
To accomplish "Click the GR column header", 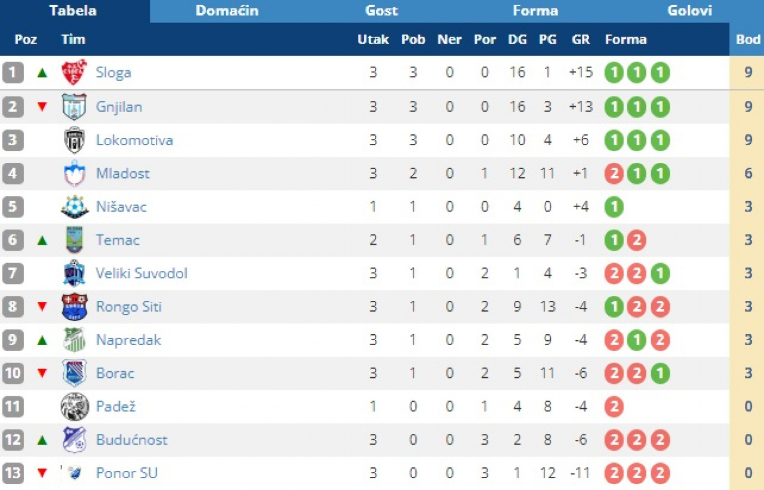I will tap(580, 39).
